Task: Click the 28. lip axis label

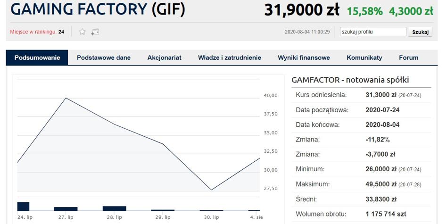Action: 114,217
